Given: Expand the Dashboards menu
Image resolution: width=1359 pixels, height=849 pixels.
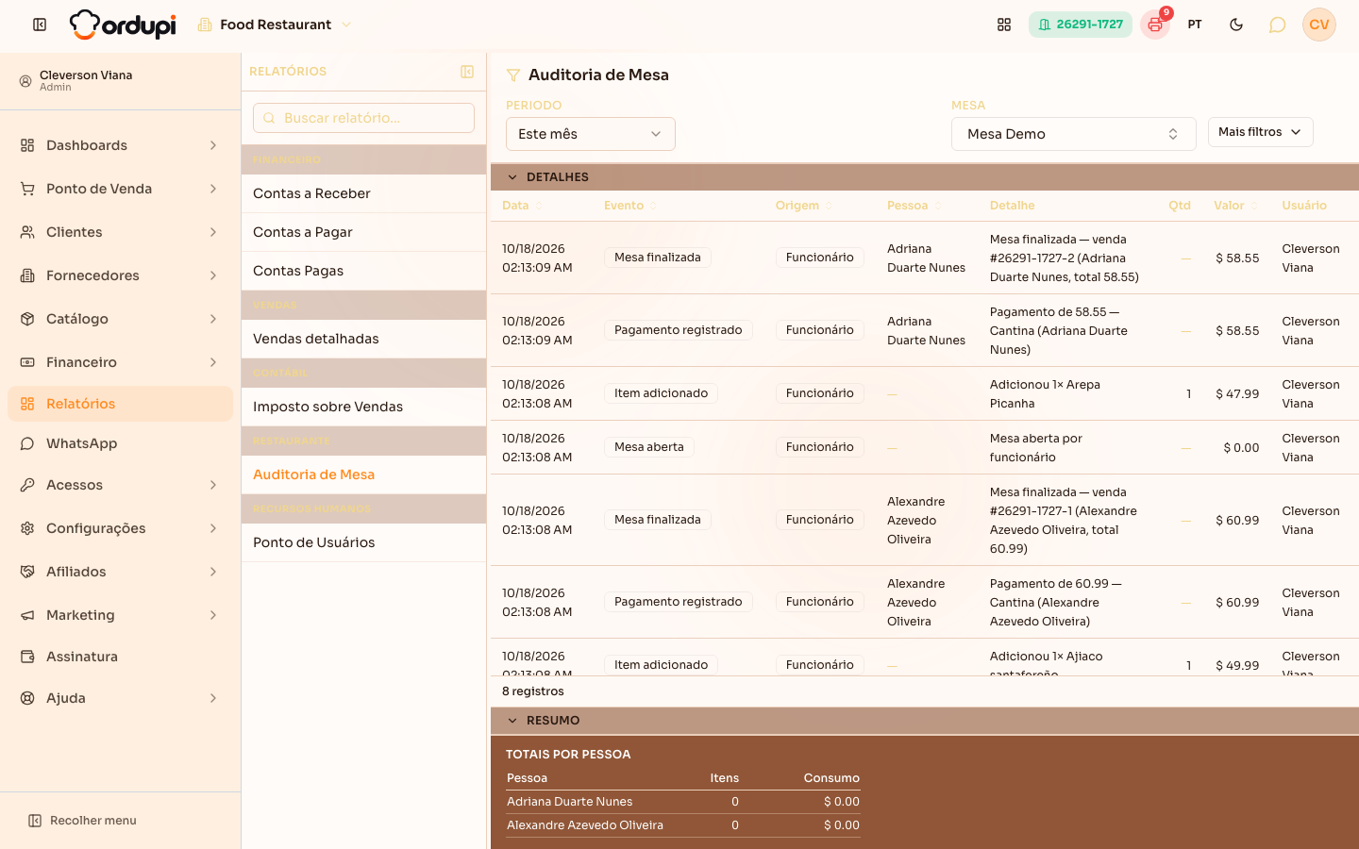Looking at the screenshot, I should pyautogui.click(x=120, y=145).
